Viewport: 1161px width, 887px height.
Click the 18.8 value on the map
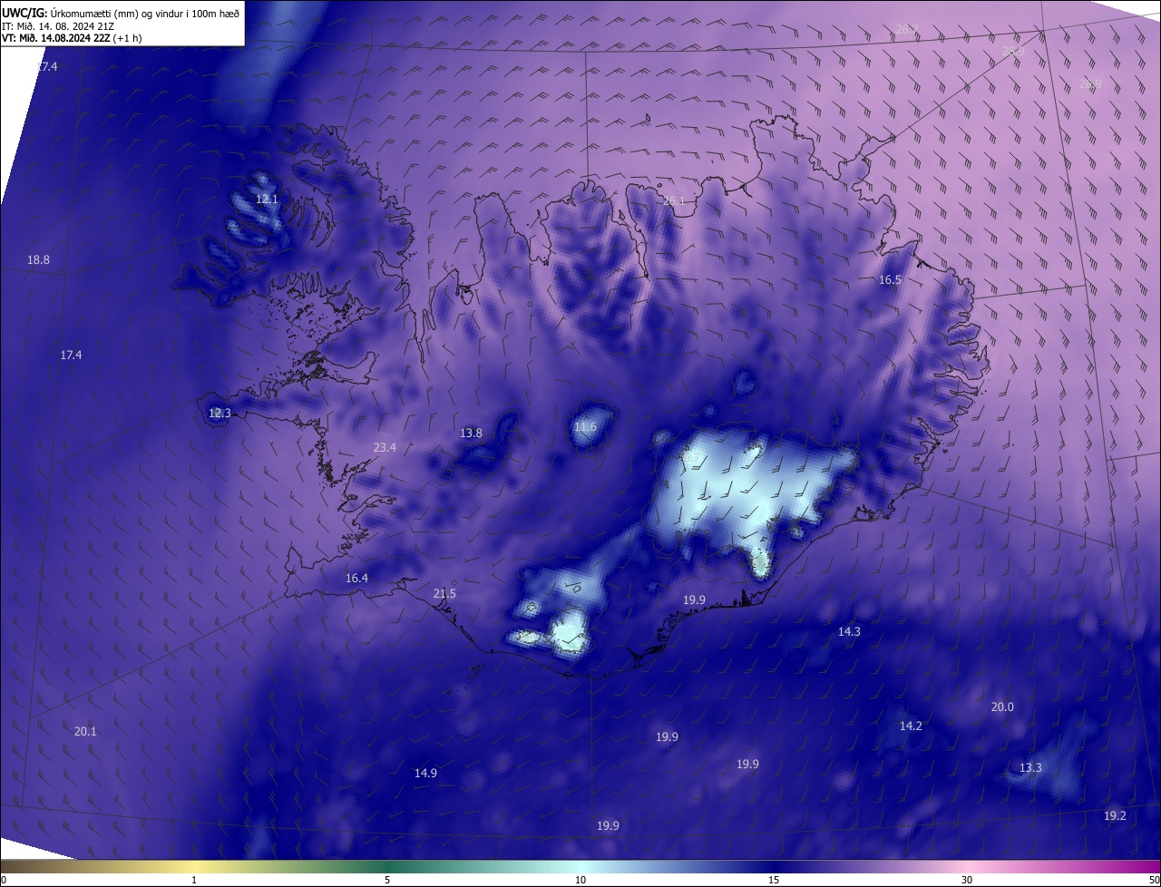[38, 260]
